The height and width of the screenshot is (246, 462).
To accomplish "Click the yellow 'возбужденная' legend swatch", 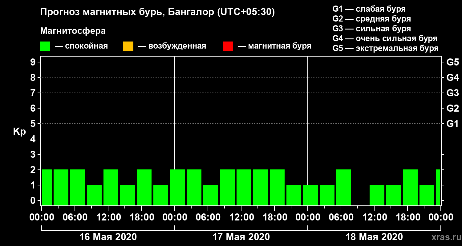I will point(128,46).
